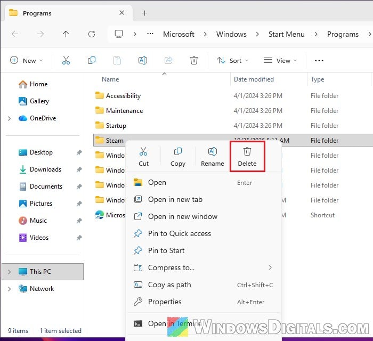373x341 pixels.
Task: Add a new tab with plus button
Action: point(144,13)
